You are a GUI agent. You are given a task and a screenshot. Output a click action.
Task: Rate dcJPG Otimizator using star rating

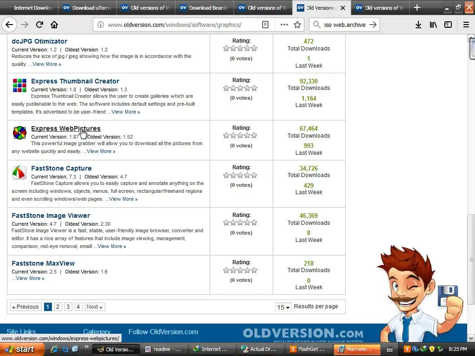tap(240, 48)
